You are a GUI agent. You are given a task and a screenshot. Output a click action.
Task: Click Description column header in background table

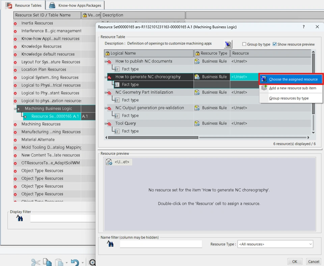(x=143, y=15)
